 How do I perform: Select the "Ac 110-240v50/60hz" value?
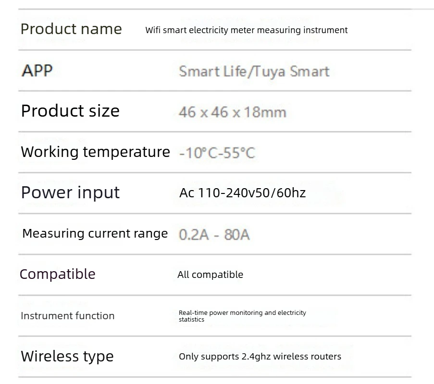[x=242, y=193]
